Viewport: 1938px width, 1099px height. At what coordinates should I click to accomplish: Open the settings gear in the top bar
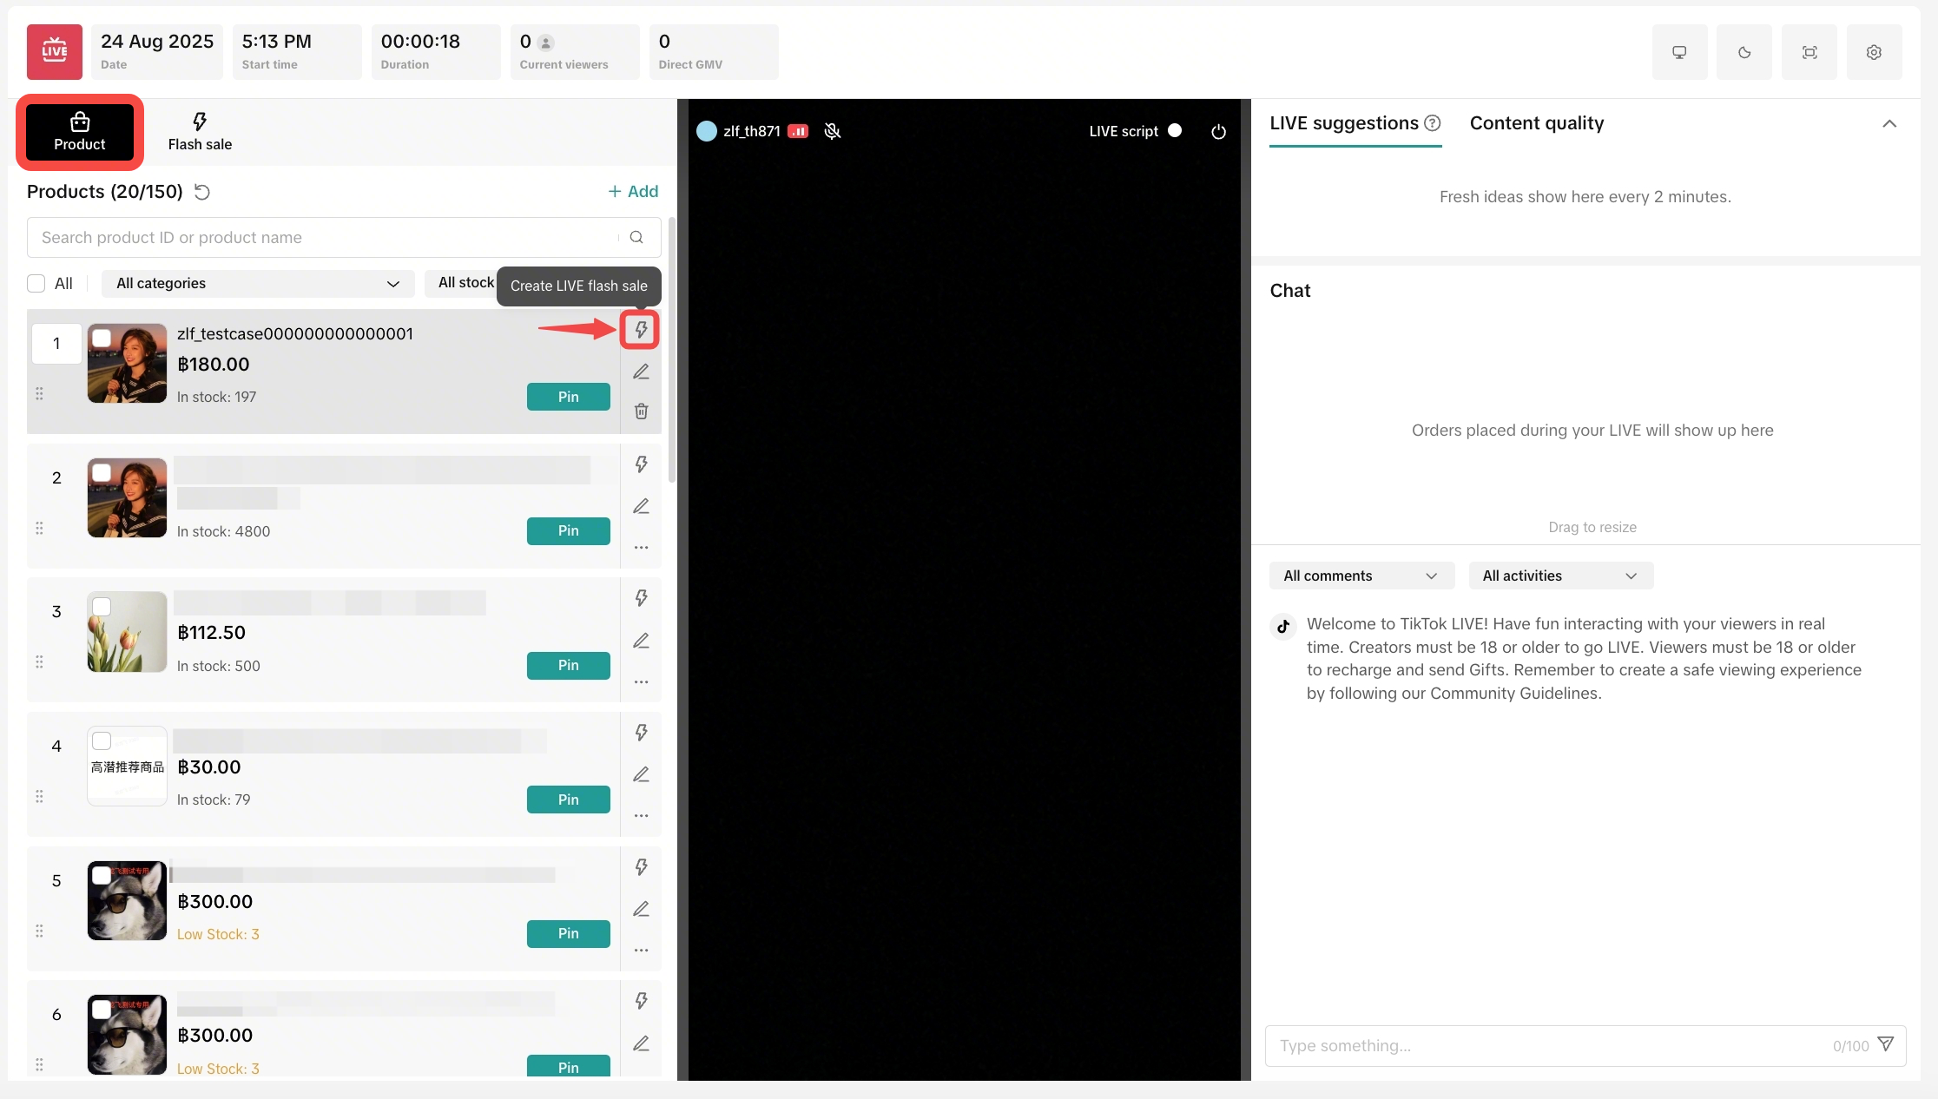point(1874,52)
